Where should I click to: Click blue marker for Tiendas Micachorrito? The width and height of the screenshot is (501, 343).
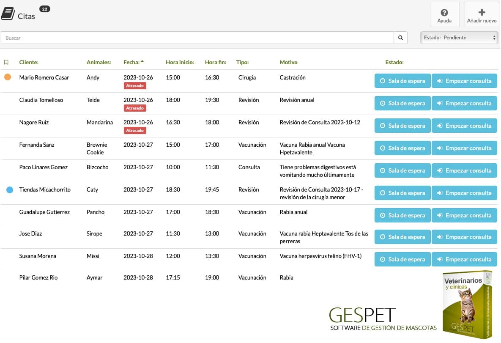pos(10,190)
